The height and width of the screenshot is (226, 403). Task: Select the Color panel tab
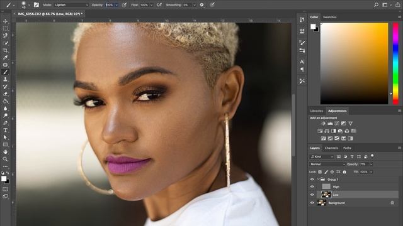[314, 17]
